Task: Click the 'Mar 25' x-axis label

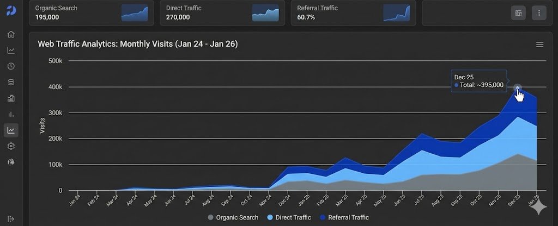Action: click(x=341, y=200)
